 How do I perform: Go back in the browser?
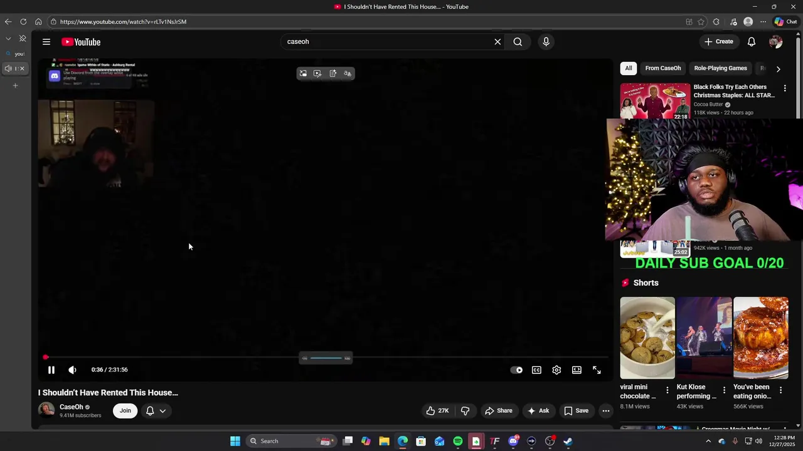(8, 21)
